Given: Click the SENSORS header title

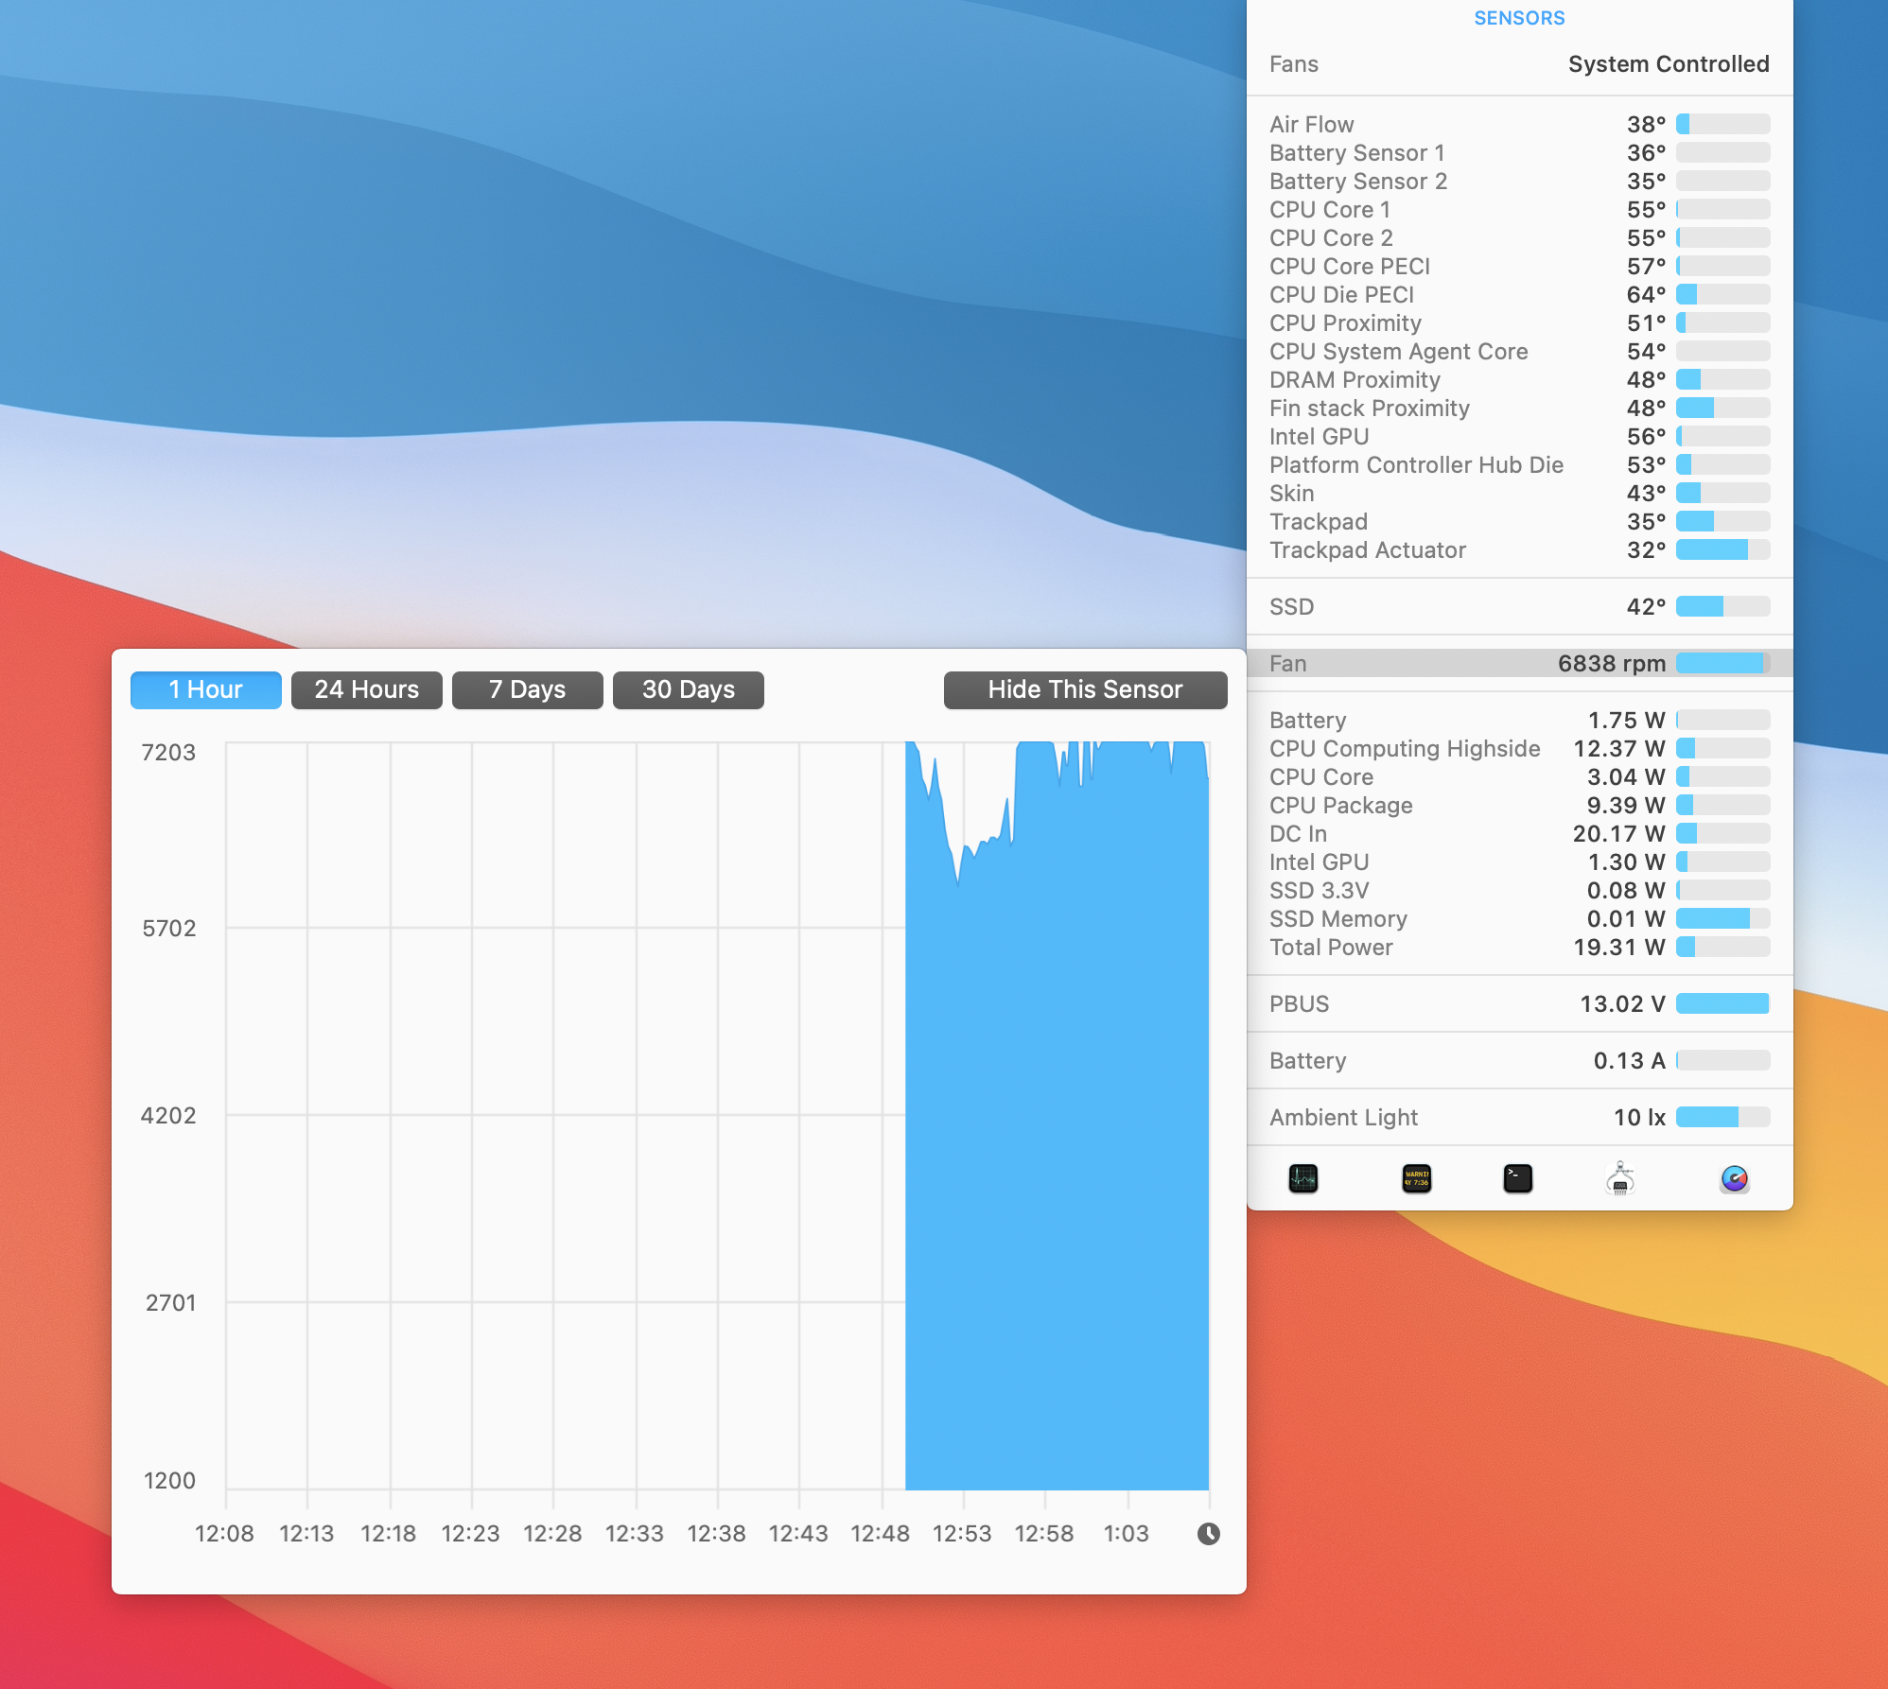Looking at the screenshot, I should point(1519,18).
